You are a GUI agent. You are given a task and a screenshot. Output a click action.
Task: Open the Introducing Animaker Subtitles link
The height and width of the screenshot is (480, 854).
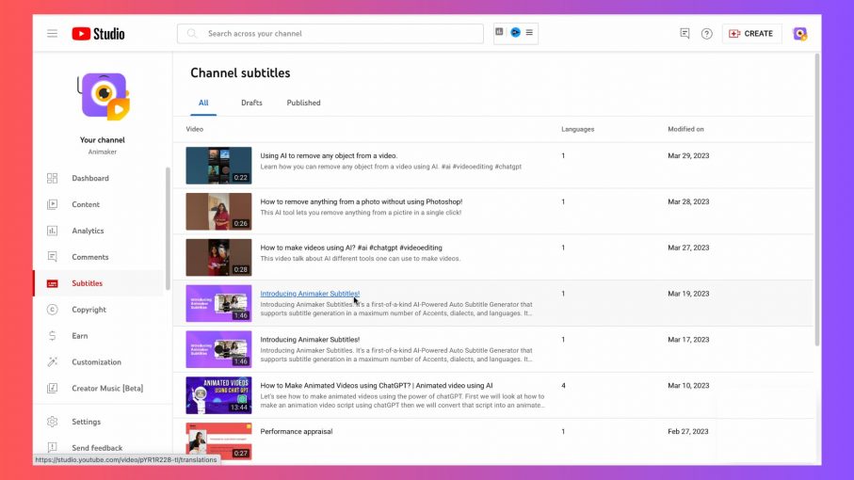[x=310, y=294]
